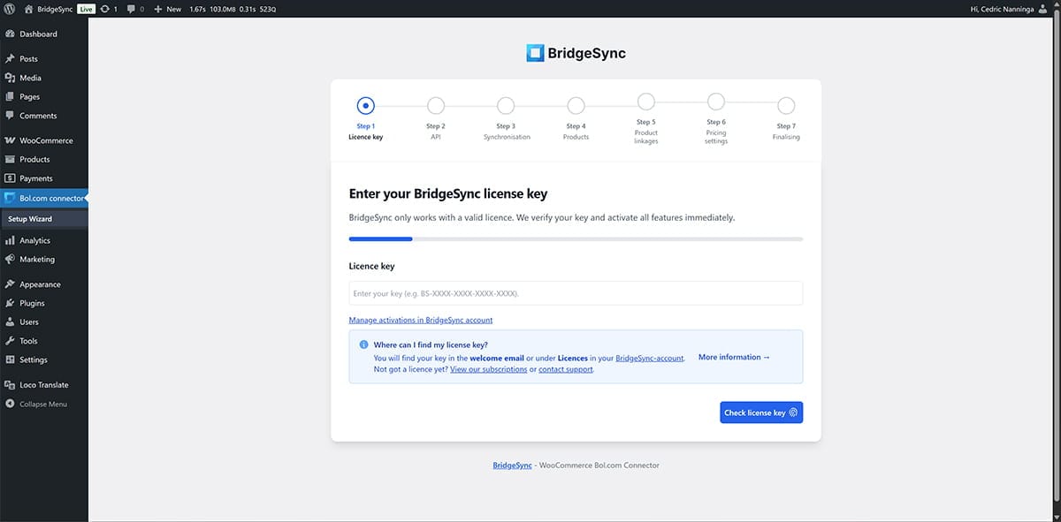Click the Check license key button
This screenshot has width=1061, height=522.
coord(760,412)
